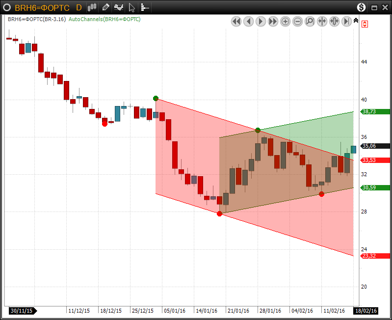Step chart one bar left
The image size is (392, 320).
[248, 21]
